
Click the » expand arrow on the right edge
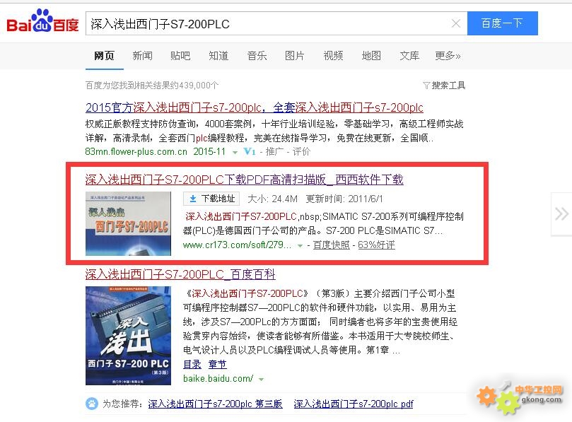[x=561, y=214]
